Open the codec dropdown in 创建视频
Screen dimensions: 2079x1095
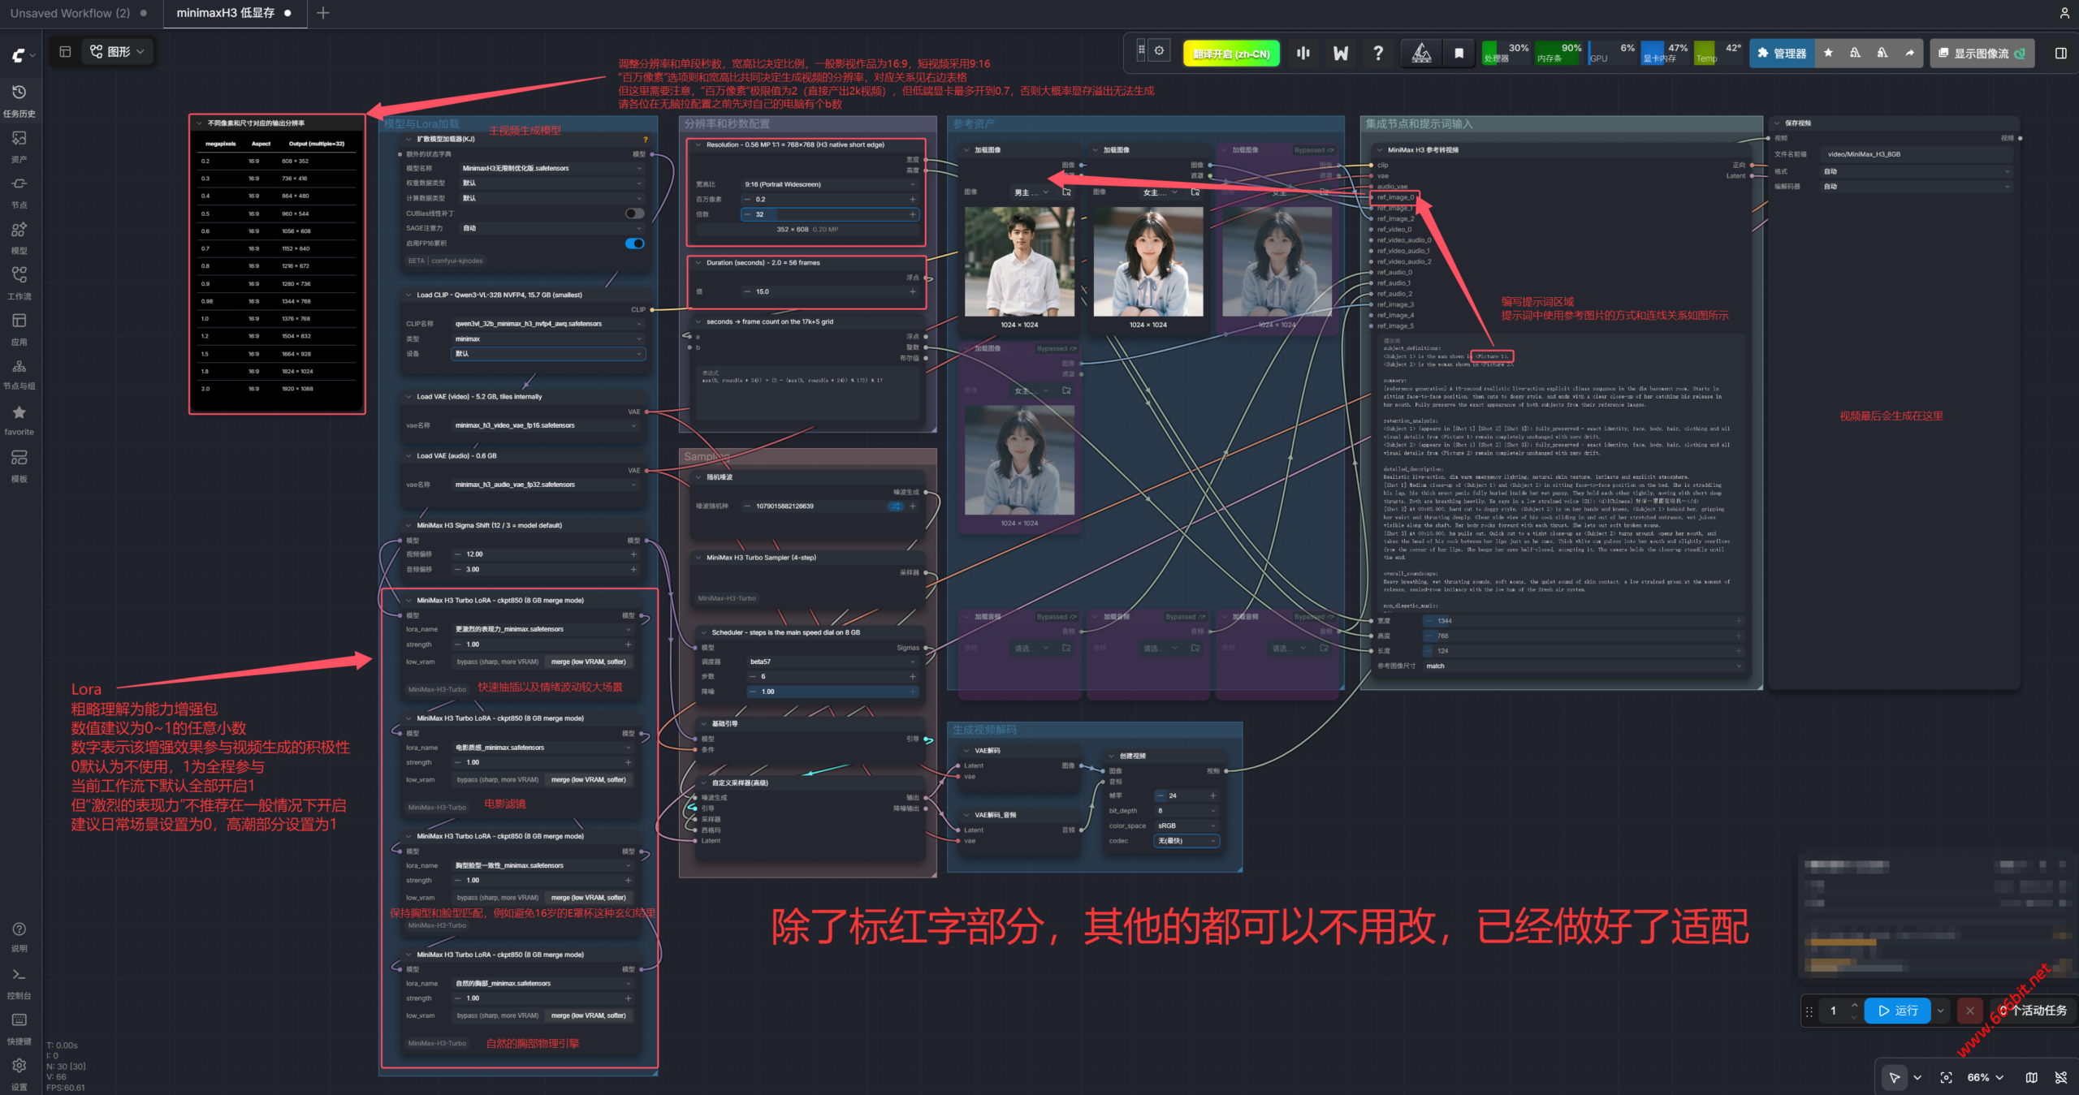point(1186,841)
